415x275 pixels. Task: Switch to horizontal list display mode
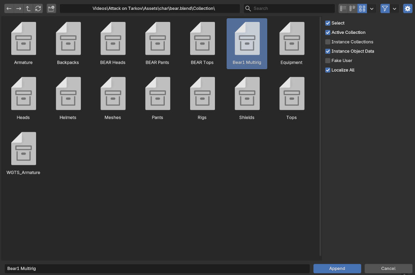[x=352, y=8]
